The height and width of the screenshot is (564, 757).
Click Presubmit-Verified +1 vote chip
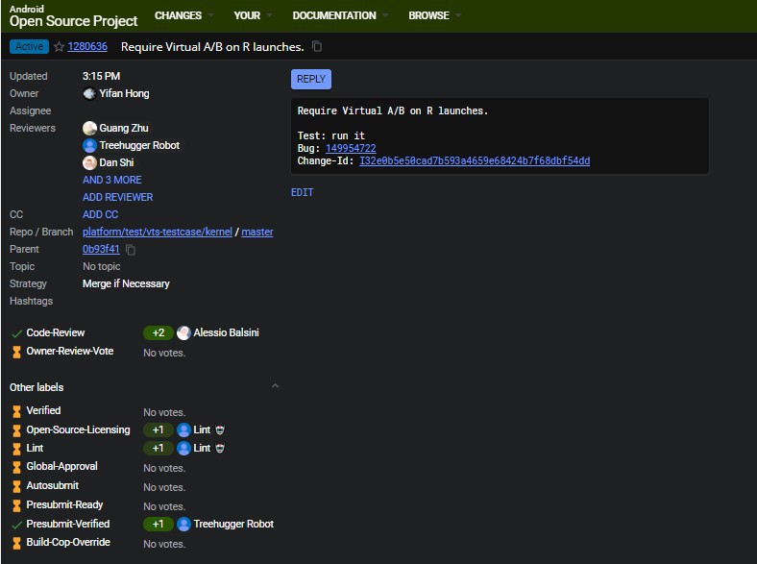(158, 524)
